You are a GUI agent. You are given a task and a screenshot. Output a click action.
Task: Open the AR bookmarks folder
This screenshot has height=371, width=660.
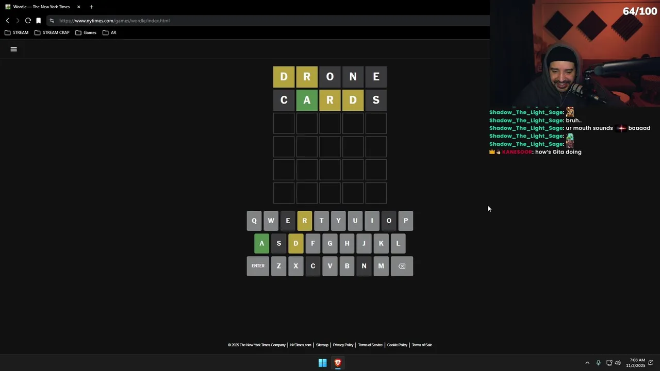(x=109, y=32)
